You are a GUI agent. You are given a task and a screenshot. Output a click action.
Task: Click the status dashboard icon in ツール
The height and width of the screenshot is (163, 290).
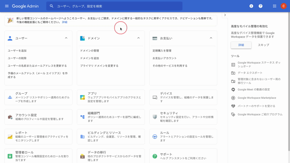pyautogui.click(x=233, y=65)
